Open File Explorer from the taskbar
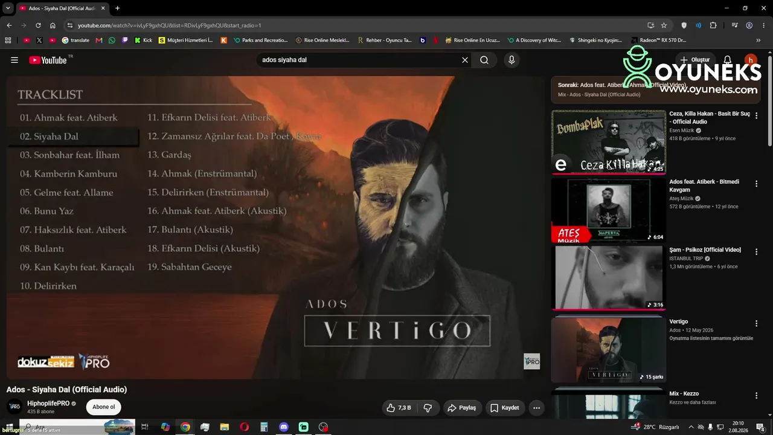The height and width of the screenshot is (435, 773). click(x=225, y=427)
